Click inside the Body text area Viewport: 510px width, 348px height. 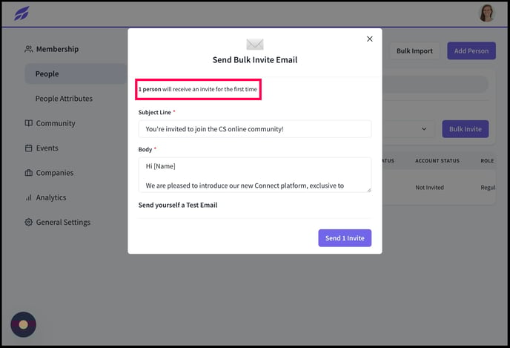[255, 175]
